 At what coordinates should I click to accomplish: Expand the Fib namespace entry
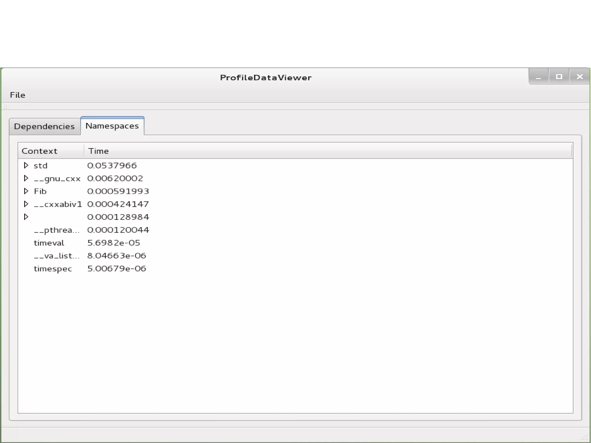[26, 191]
